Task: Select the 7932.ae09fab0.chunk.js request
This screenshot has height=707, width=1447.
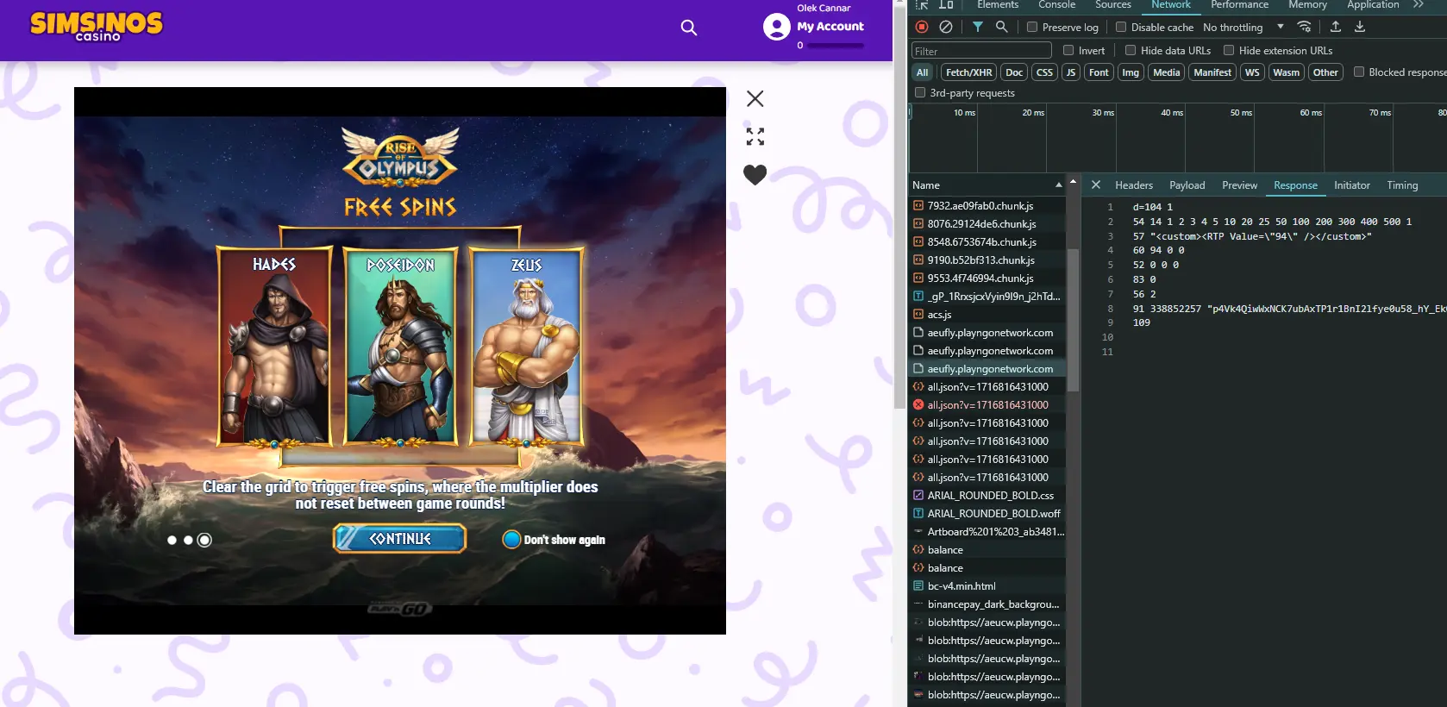Action: 988,205
